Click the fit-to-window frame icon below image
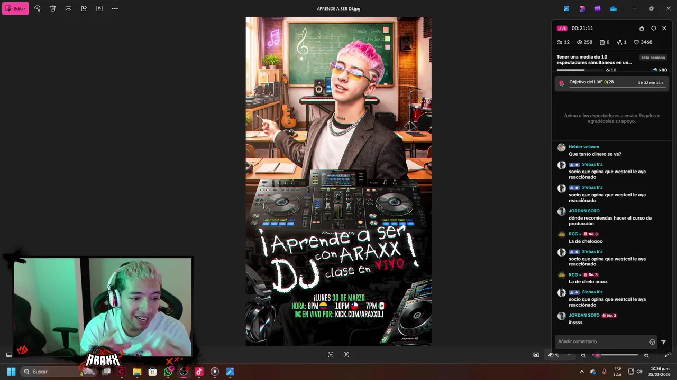Image resolution: width=677 pixels, height=380 pixels. [x=331, y=355]
